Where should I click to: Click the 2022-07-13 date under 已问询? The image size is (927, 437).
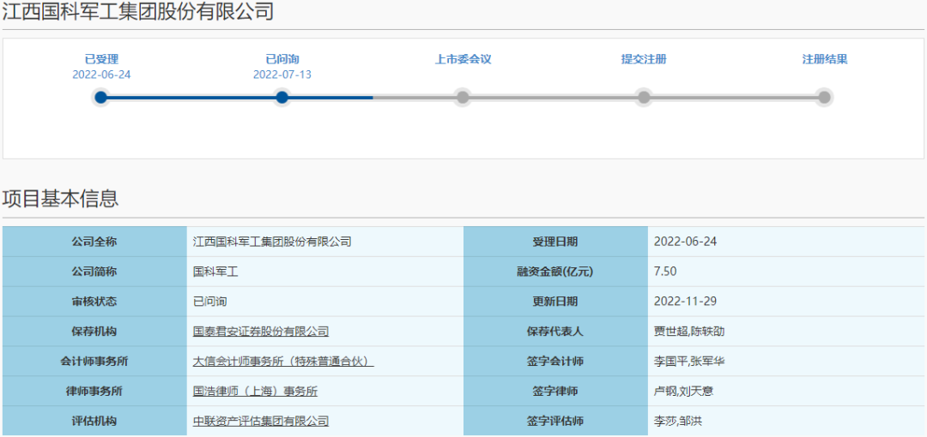(x=282, y=75)
